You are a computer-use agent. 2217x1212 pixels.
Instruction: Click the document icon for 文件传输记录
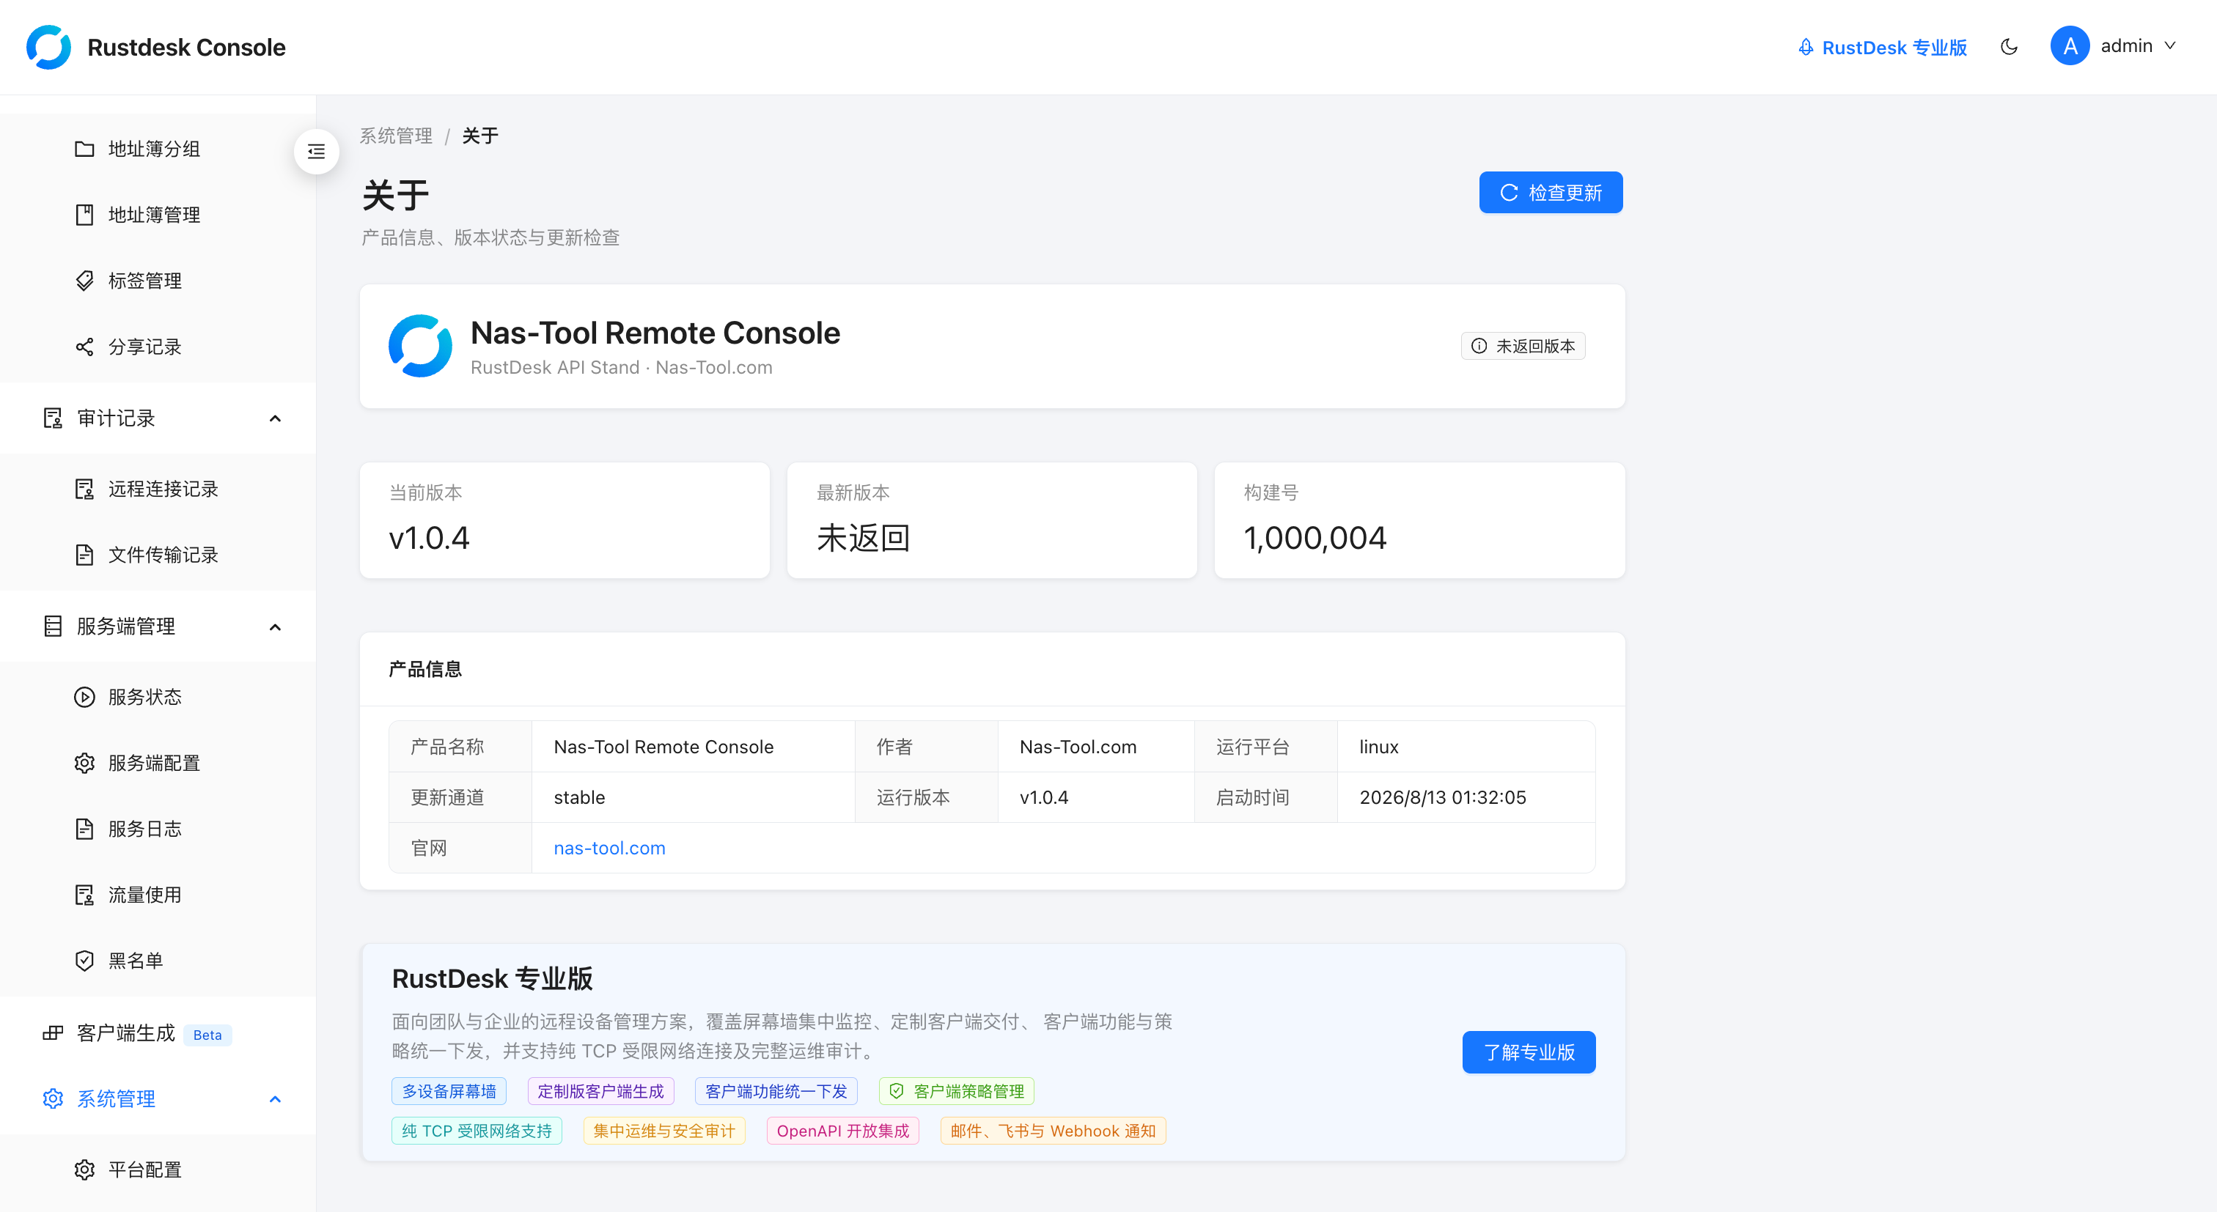(x=84, y=555)
